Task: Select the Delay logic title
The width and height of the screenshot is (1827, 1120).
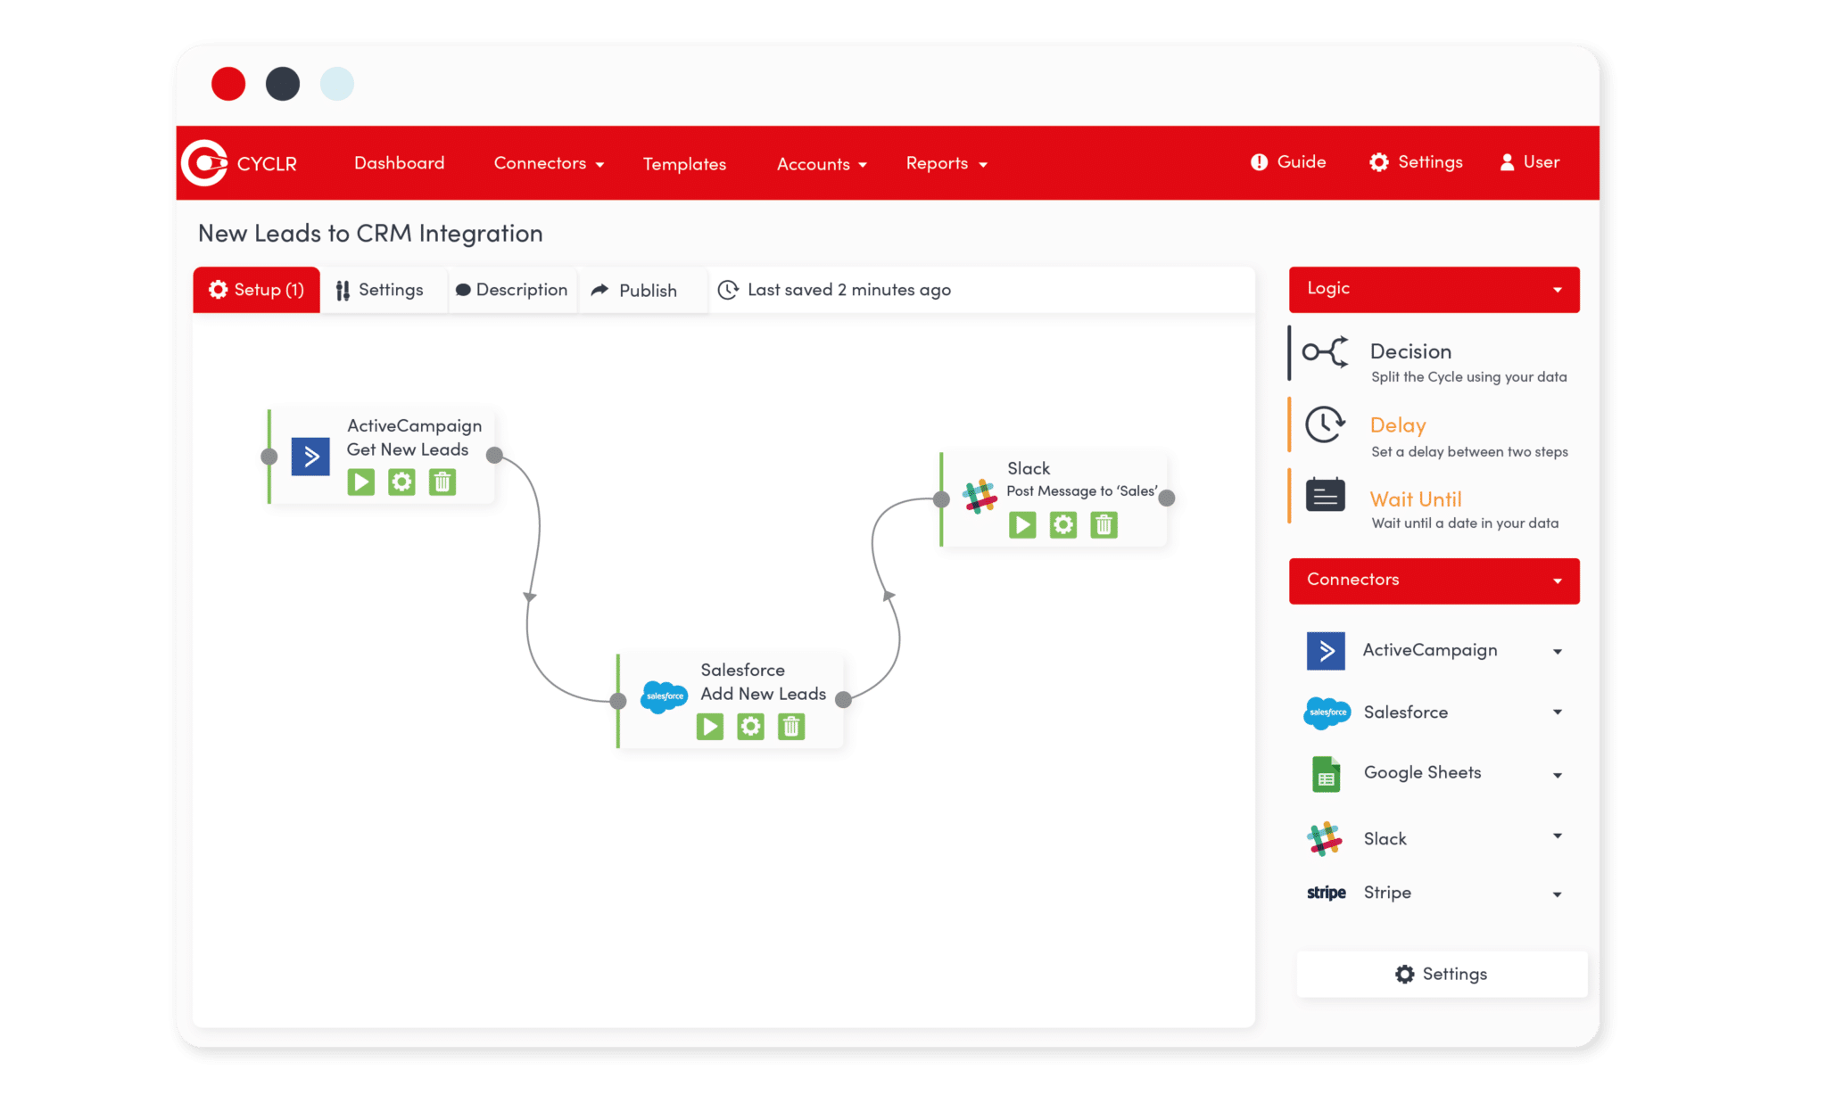Action: coord(1398,425)
